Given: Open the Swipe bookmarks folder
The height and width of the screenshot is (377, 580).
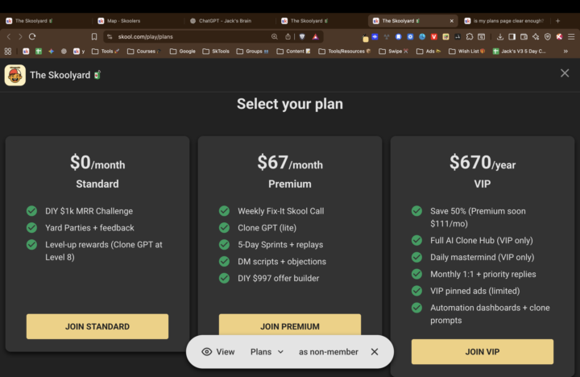Looking at the screenshot, I should (x=394, y=52).
